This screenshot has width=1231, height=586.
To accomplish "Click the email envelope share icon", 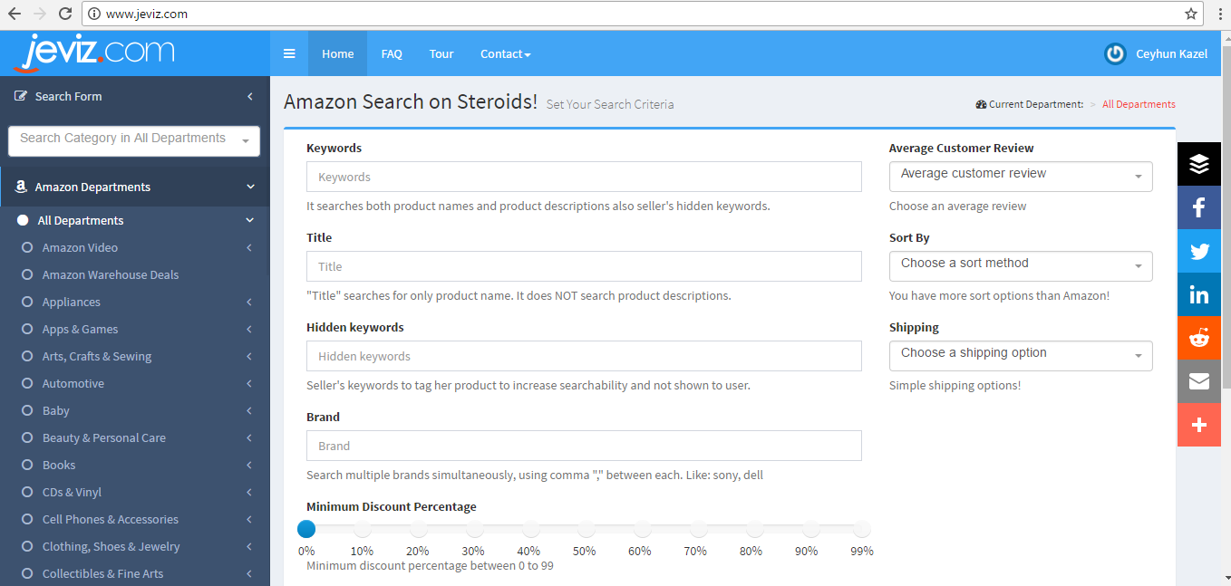I will click(x=1198, y=381).
